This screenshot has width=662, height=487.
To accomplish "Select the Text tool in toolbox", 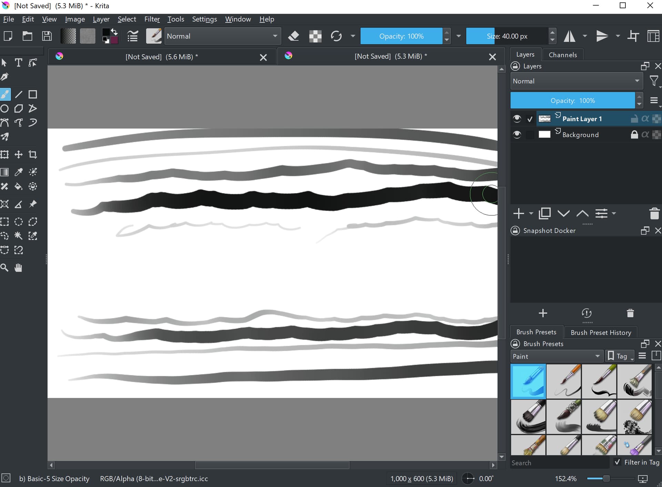I will point(18,63).
